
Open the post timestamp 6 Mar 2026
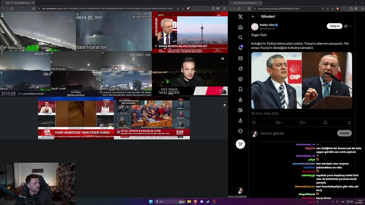point(265,114)
